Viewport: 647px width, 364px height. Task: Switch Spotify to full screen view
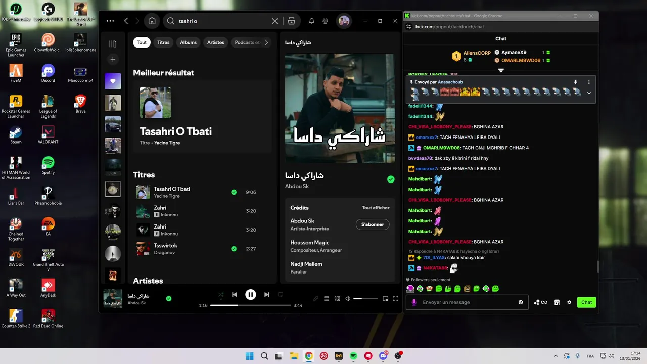click(396, 299)
